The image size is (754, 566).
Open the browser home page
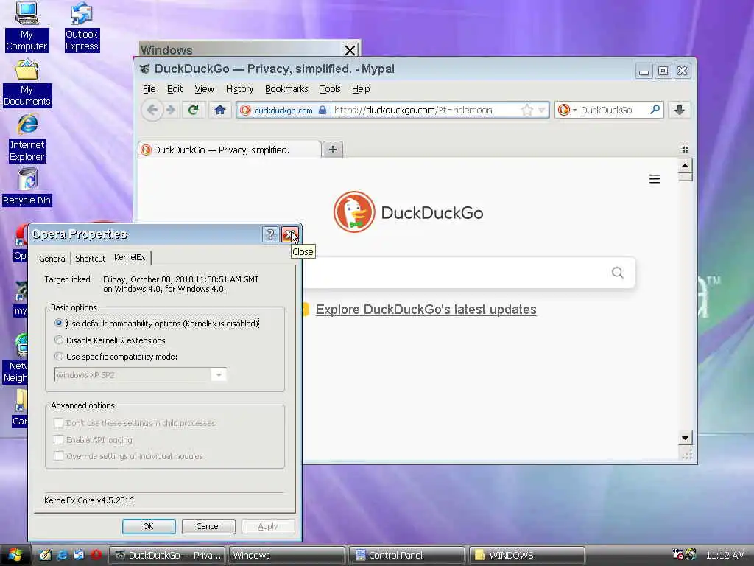220,111
